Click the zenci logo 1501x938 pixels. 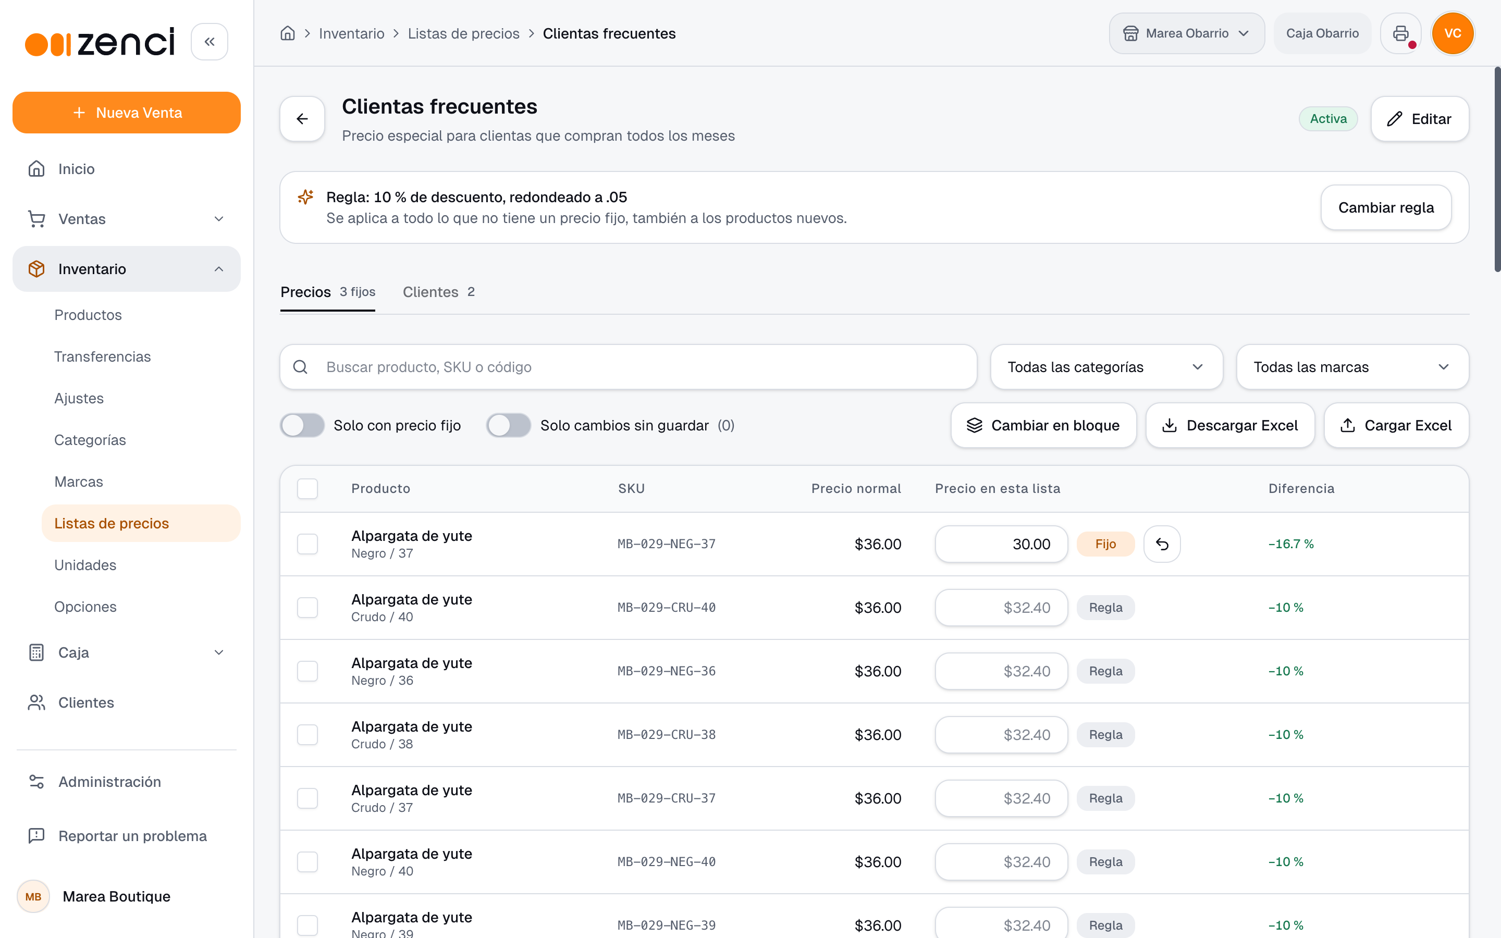point(100,42)
